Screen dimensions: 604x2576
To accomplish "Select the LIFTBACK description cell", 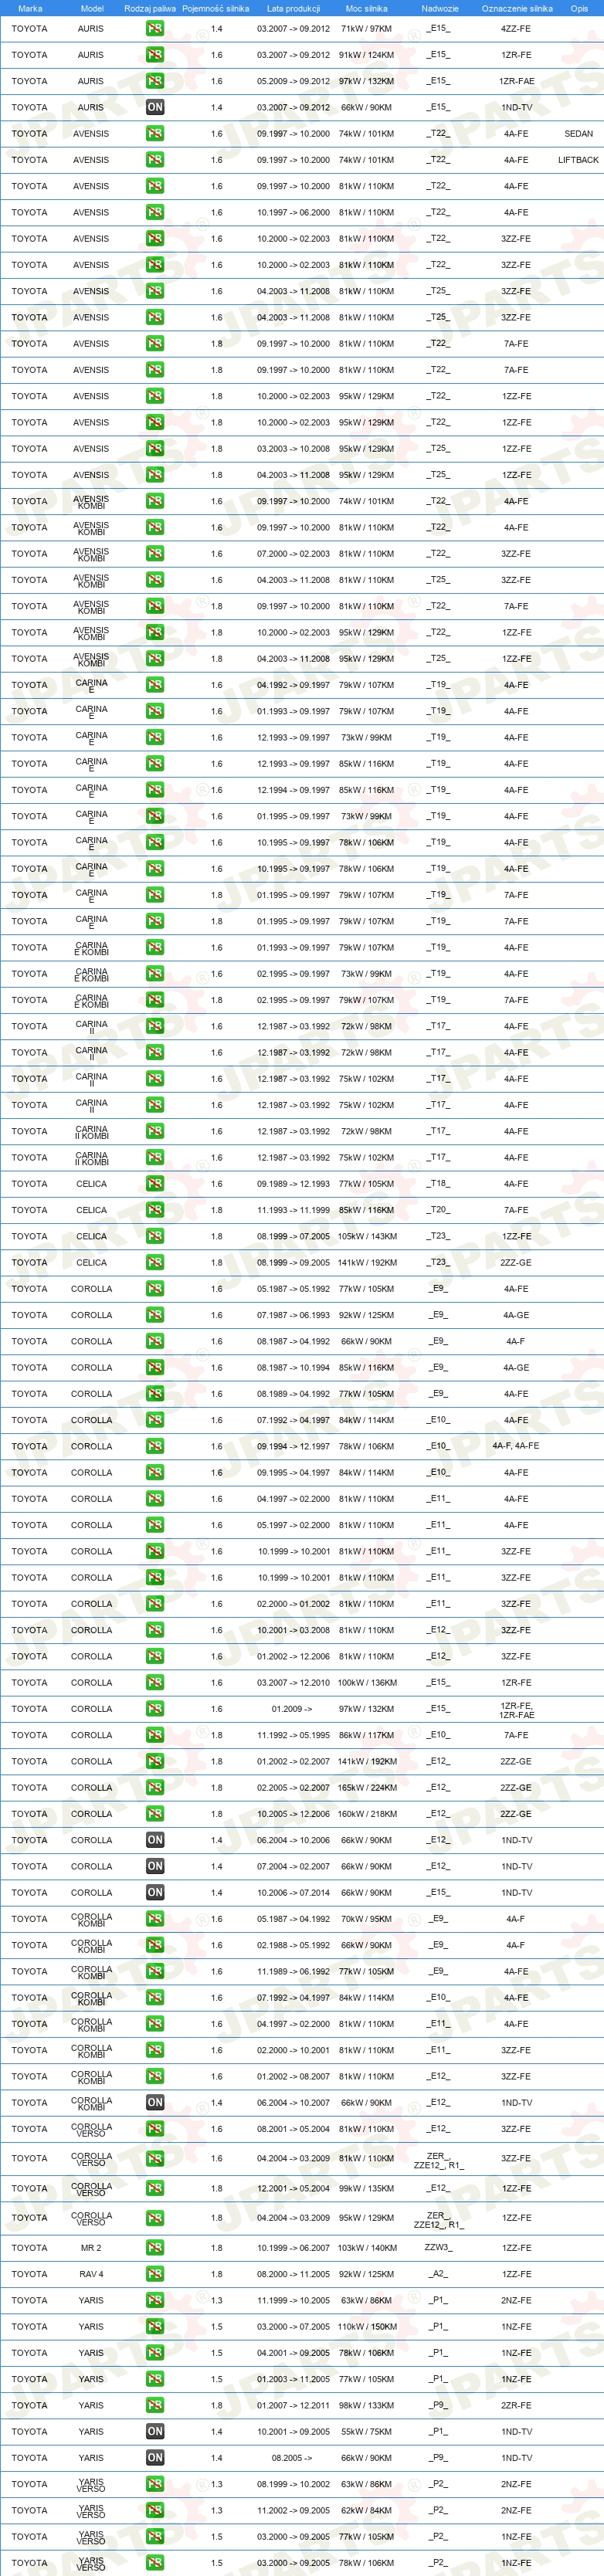I will (578, 160).
